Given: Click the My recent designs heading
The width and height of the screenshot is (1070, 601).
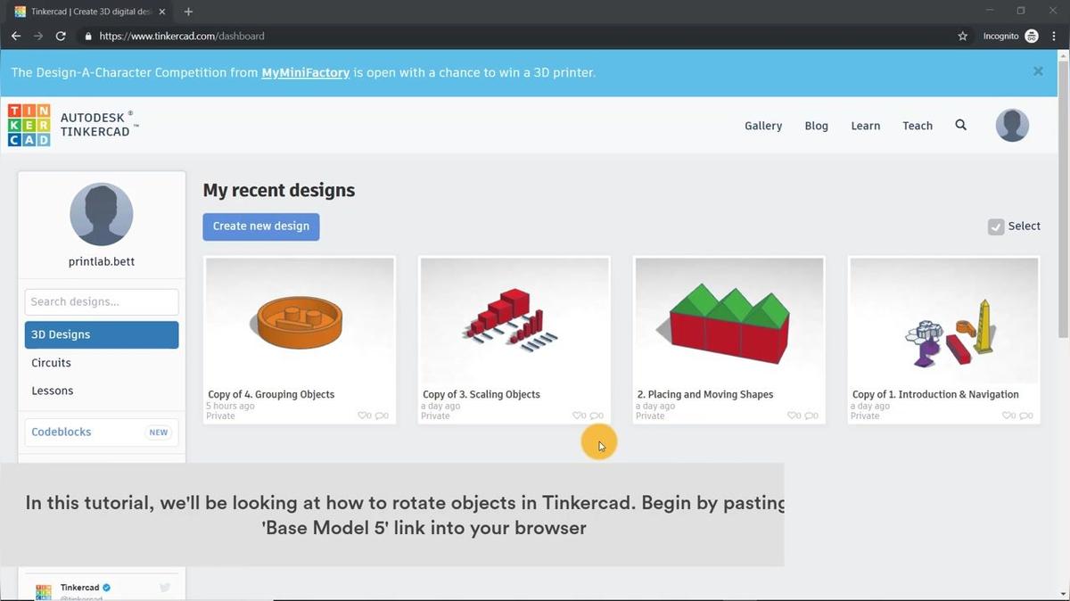Looking at the screenshot, I should [279, 190].
